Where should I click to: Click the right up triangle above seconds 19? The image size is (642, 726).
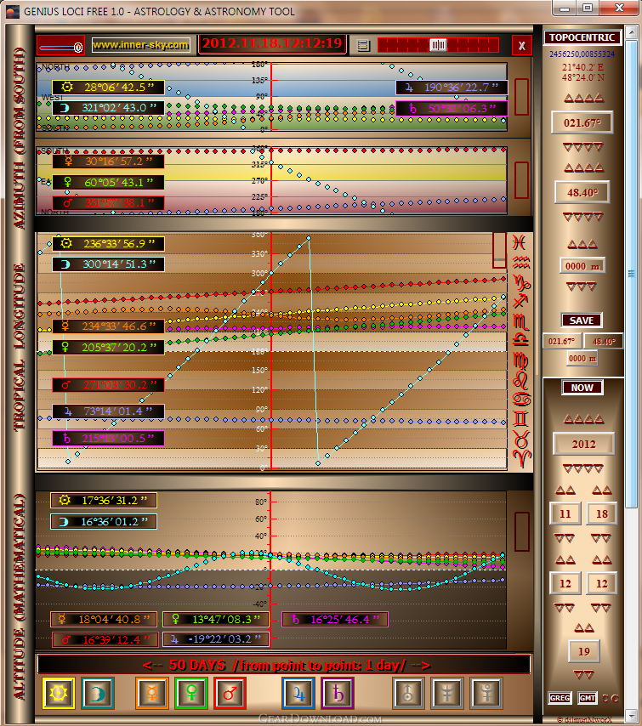tap(588, 628)
